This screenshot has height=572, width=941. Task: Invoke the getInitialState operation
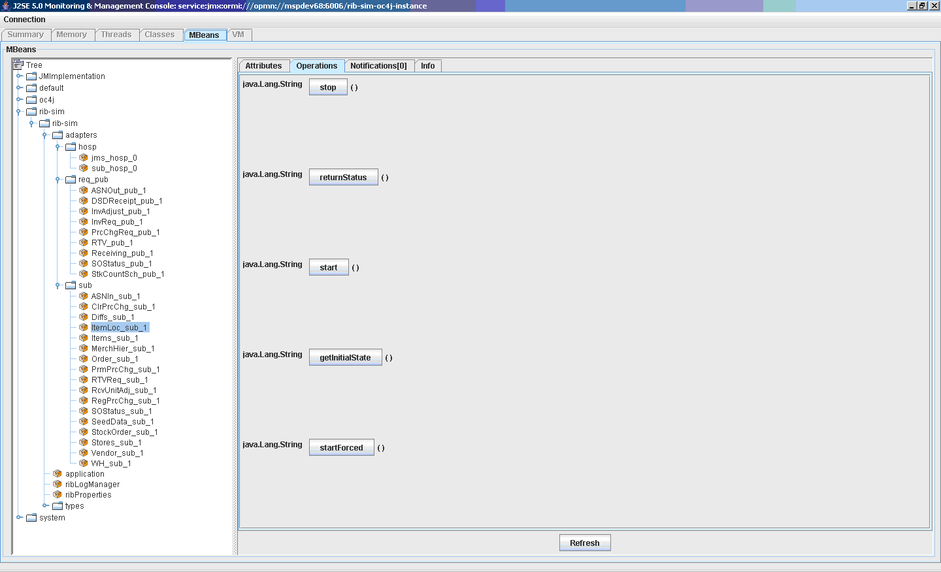pyautogui.click(x=345, y=358)
